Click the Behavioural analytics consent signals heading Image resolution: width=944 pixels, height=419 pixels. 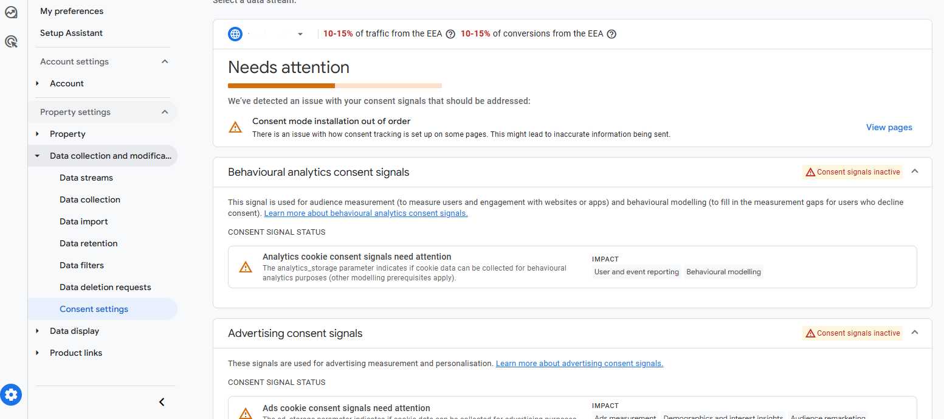pos(319,172)
